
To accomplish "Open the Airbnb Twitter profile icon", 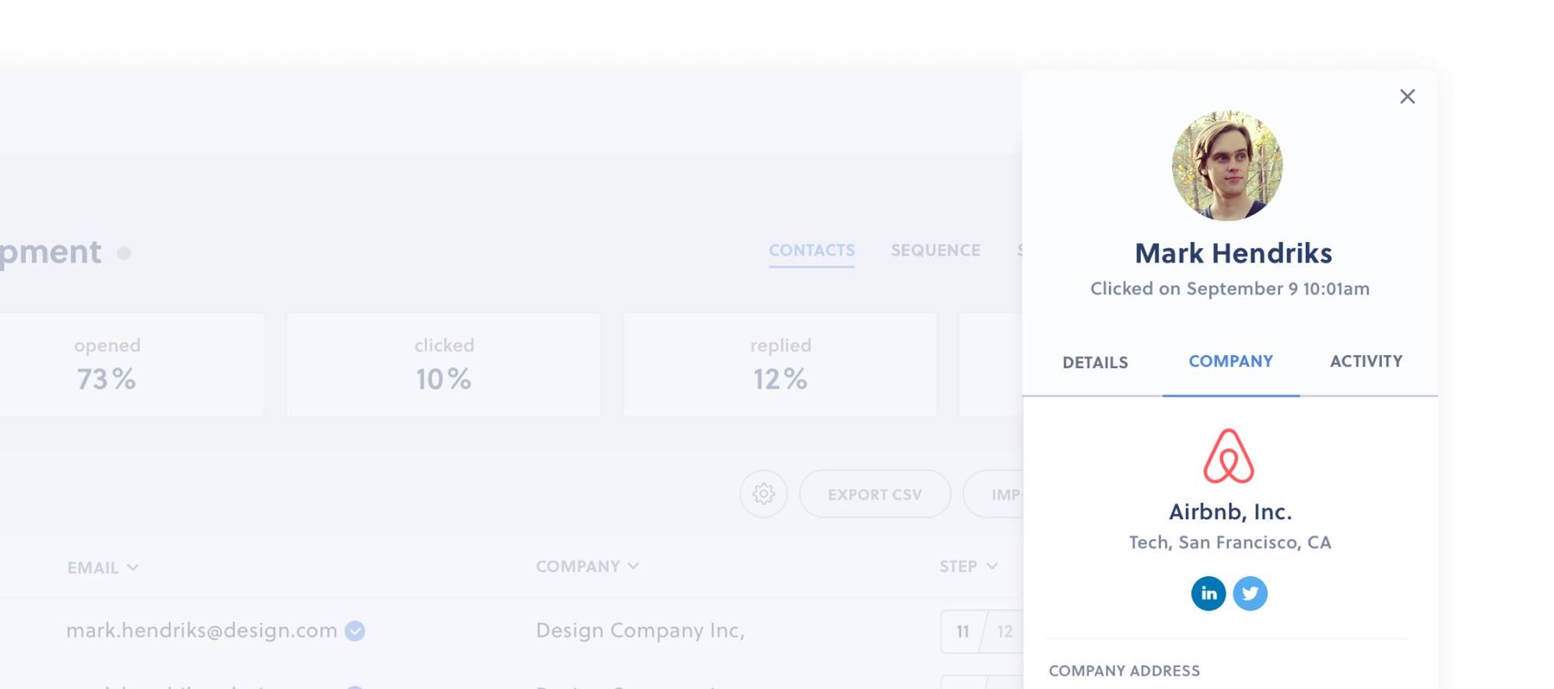I will tap(1250, 594).
